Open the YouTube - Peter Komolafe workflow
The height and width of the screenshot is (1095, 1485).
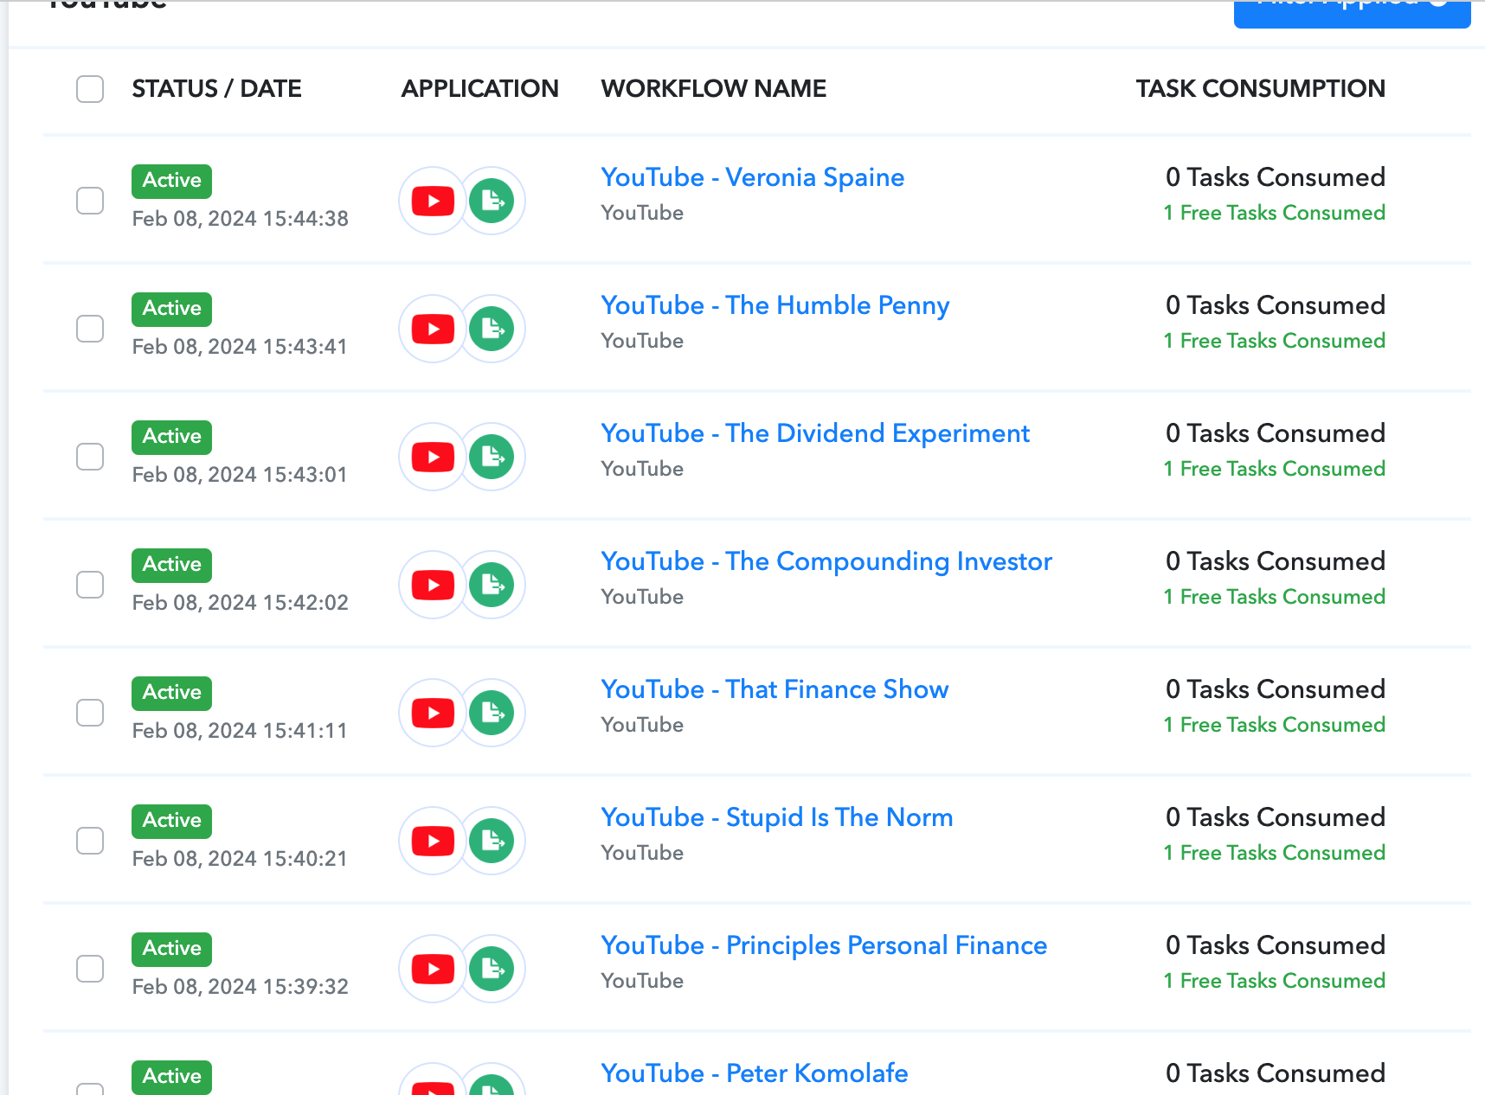click(x=755, y=1073)
